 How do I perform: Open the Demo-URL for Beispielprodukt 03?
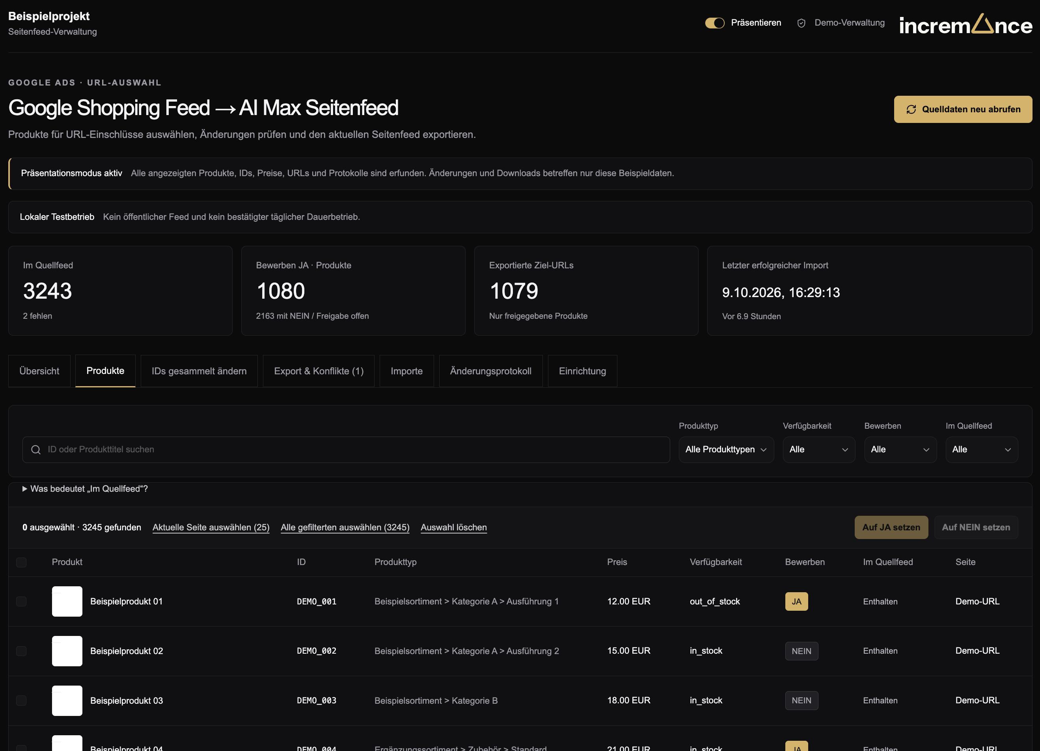977,700
